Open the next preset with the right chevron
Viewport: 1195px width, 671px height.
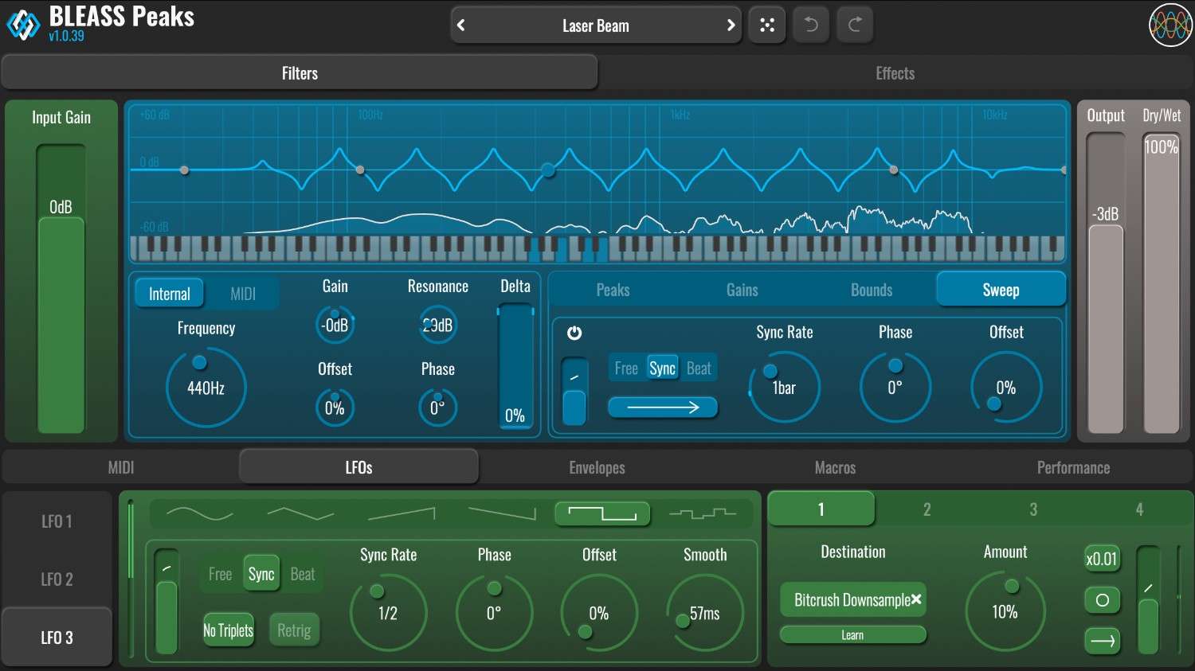(730, 25)
